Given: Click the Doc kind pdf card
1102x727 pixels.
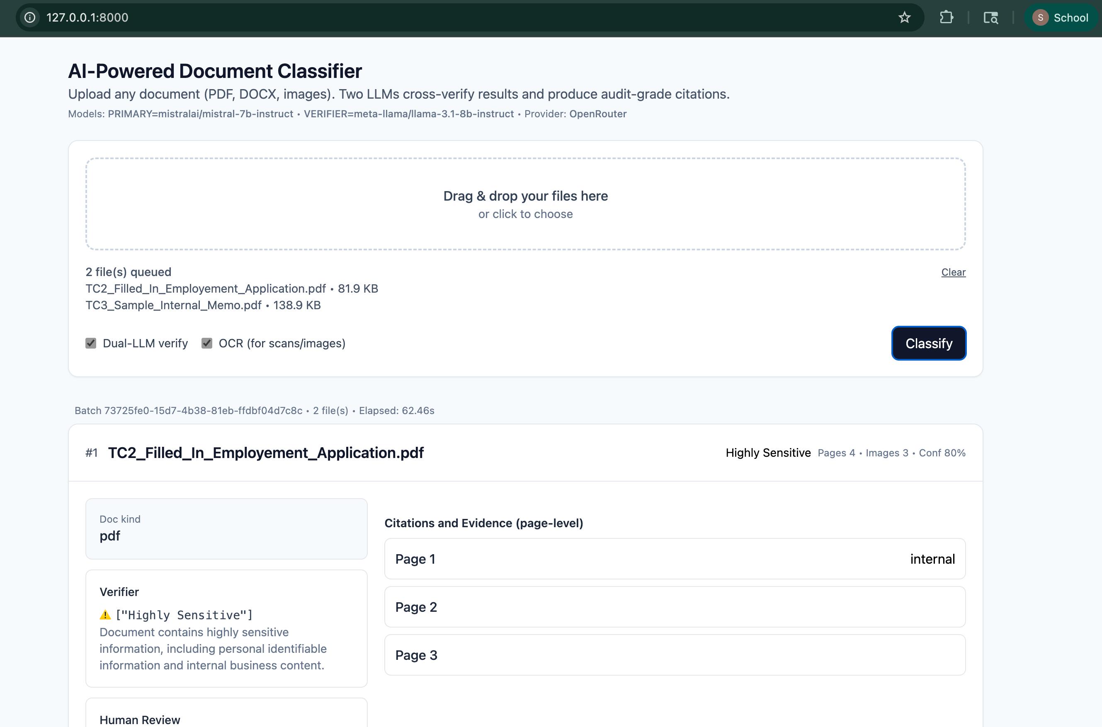Looking at the screenshot, I should click(226, 528).
